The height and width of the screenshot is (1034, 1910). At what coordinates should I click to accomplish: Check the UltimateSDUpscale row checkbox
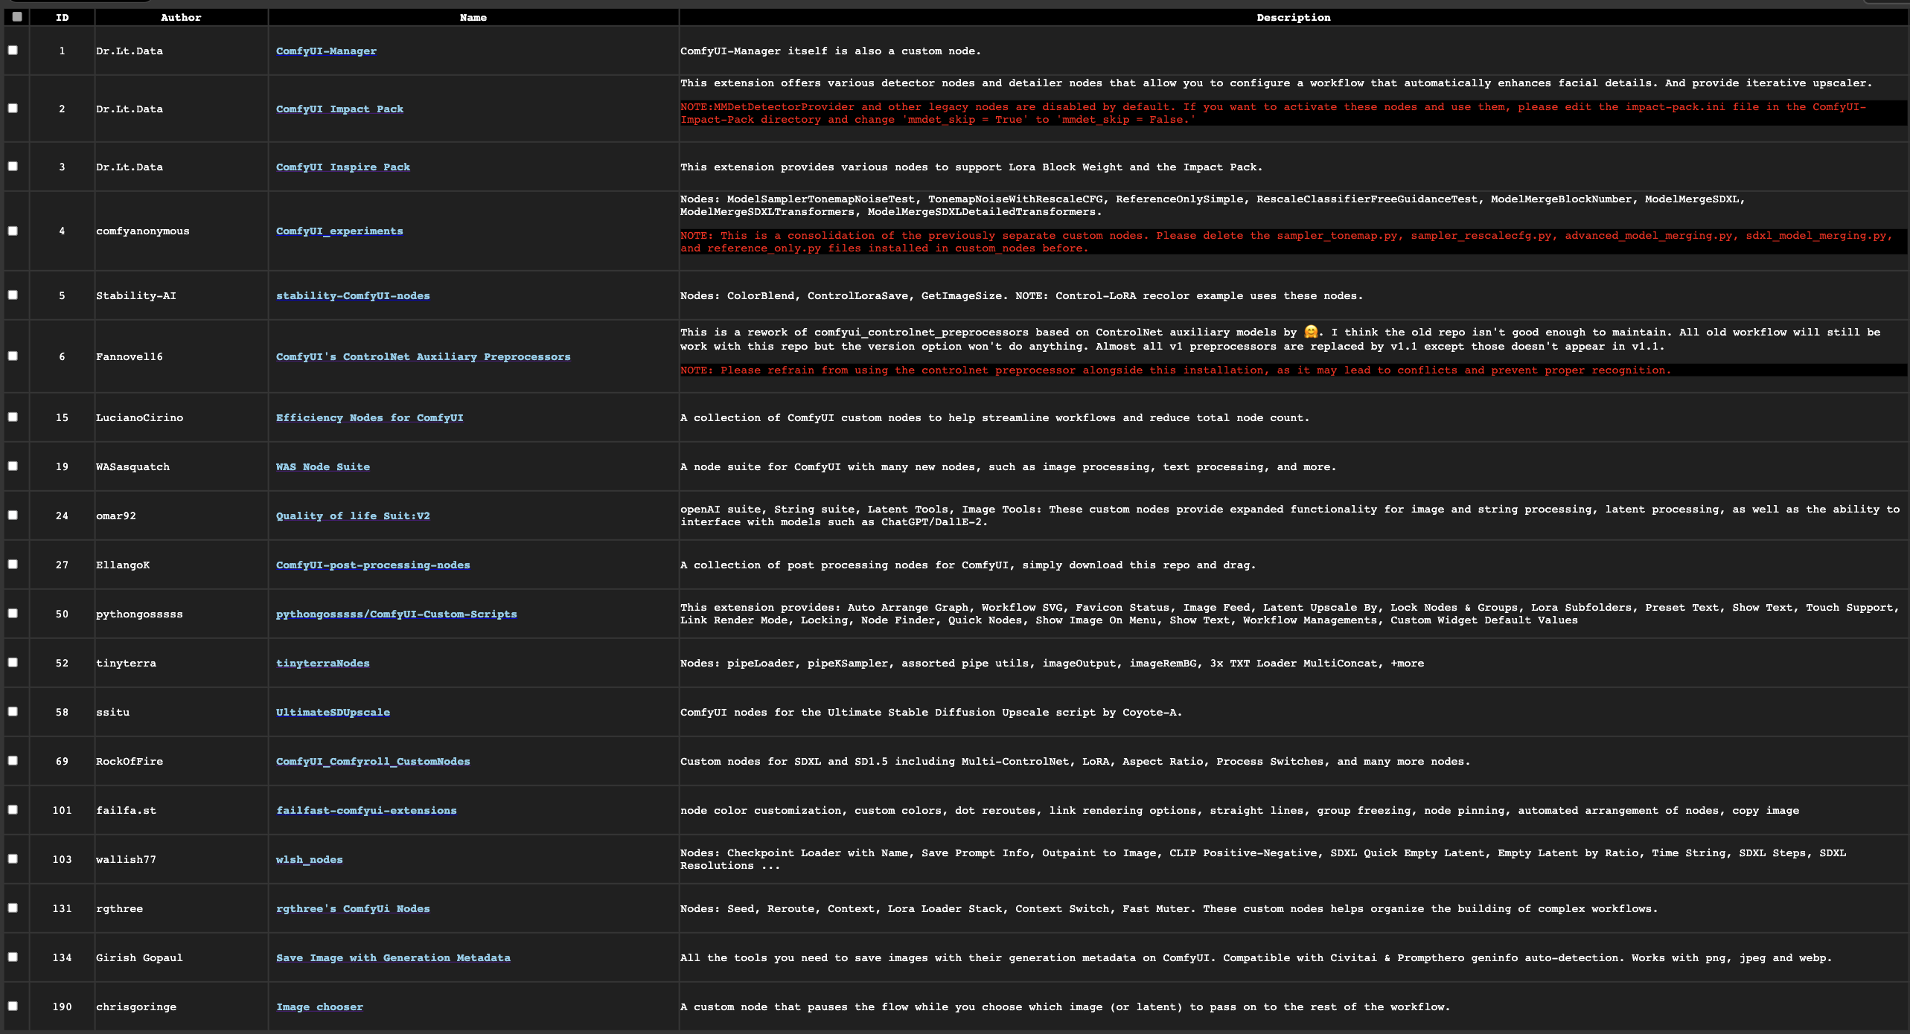tap(13, 711)
